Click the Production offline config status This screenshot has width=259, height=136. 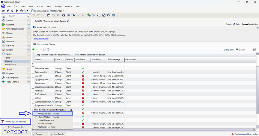click(244, 134)
